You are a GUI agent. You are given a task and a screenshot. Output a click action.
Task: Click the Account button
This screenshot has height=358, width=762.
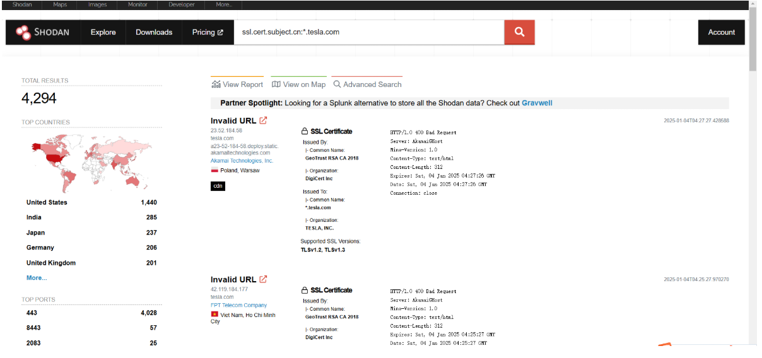pos(722,32)
